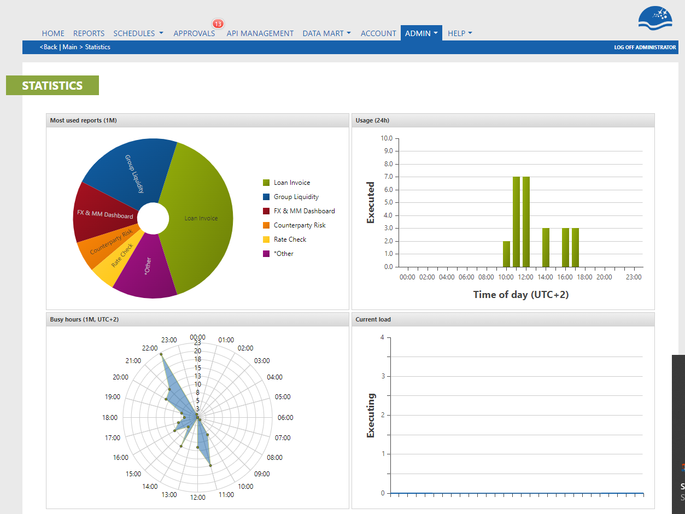Image resolution: width=685 pixels, height=514 pixels.
Task: Select the dark red FX & MM Dashboard legend swatch
Action: [266, 211]
